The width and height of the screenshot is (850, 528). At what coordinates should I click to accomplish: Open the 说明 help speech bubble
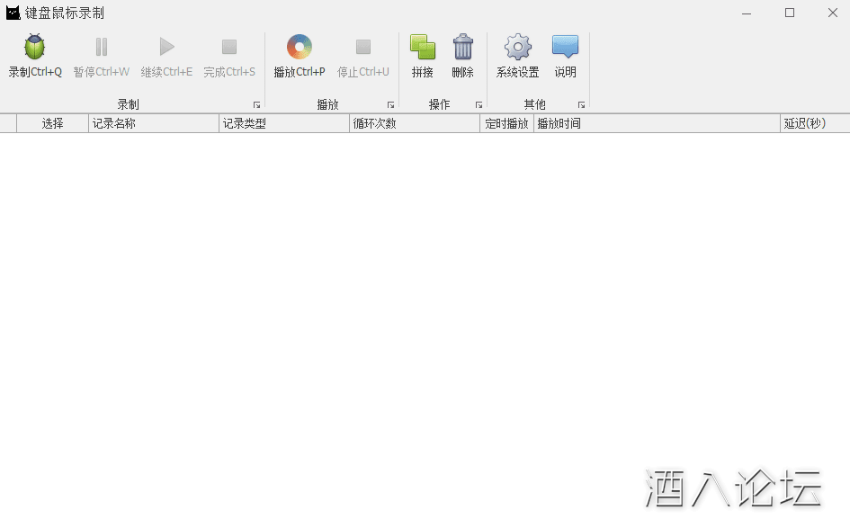(566, 48)
